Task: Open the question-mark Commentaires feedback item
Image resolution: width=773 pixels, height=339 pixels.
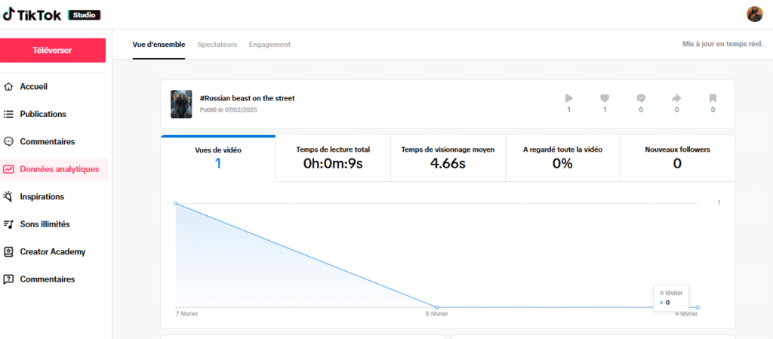Action: tap(9, 279)
